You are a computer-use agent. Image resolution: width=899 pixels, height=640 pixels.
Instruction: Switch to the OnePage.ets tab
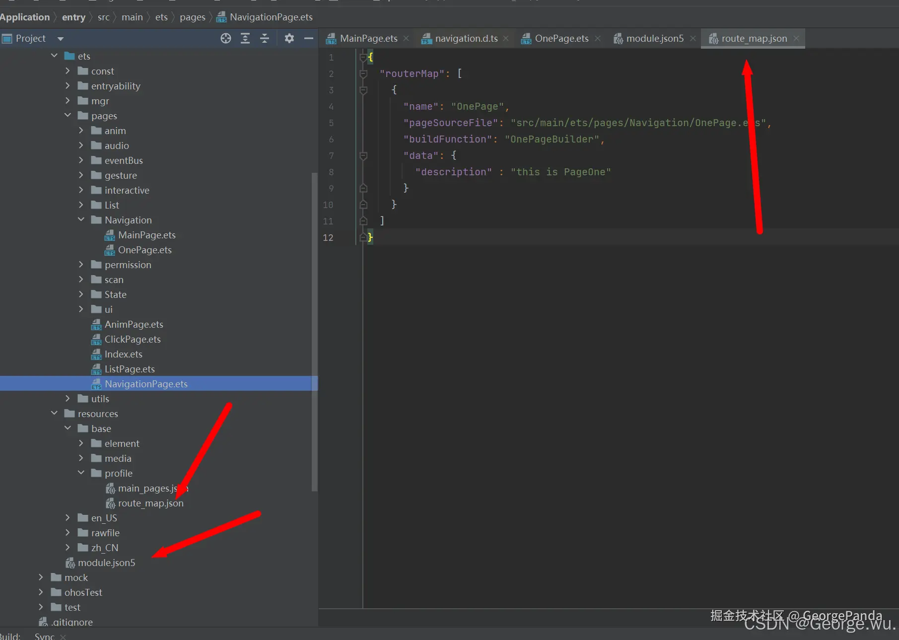[x=561, y=38]
